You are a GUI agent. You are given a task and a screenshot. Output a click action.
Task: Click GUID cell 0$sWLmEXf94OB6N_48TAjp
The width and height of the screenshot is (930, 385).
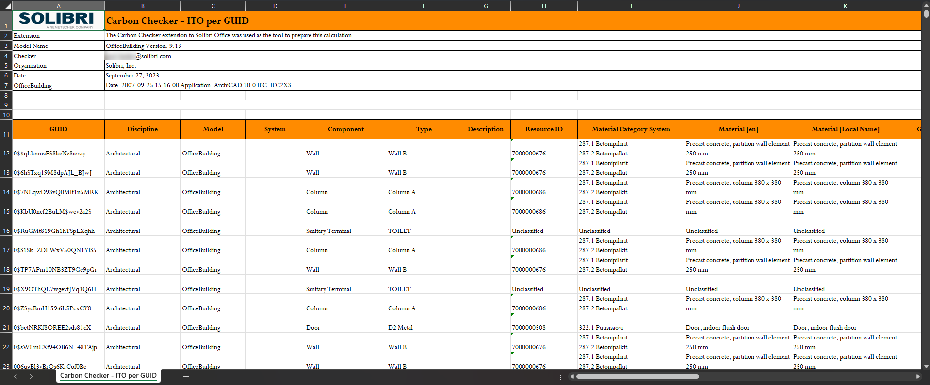point(58,342)
